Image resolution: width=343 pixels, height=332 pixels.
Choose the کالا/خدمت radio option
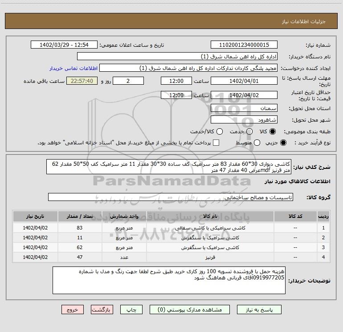tap(219, 131)
